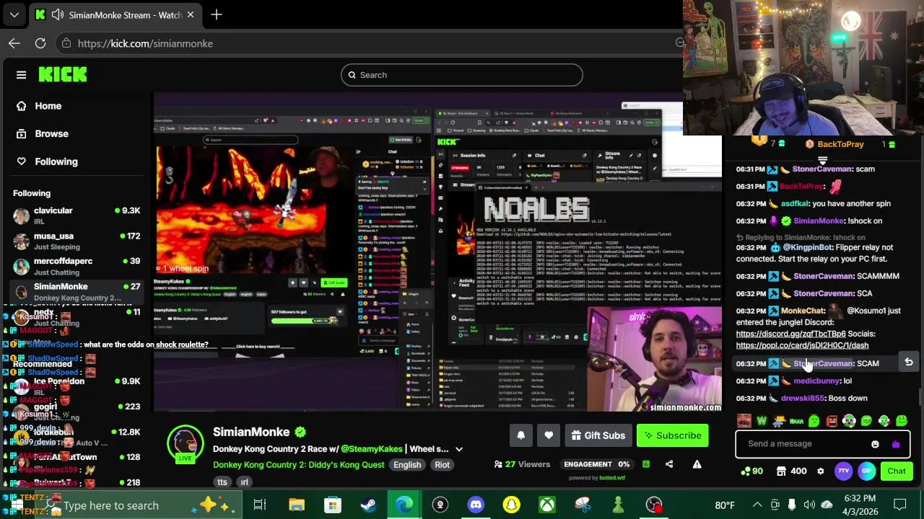Toggle stream notifications bell
This screenshot has height=519, width=924.
pyautogui.click(x=520, y=435)
